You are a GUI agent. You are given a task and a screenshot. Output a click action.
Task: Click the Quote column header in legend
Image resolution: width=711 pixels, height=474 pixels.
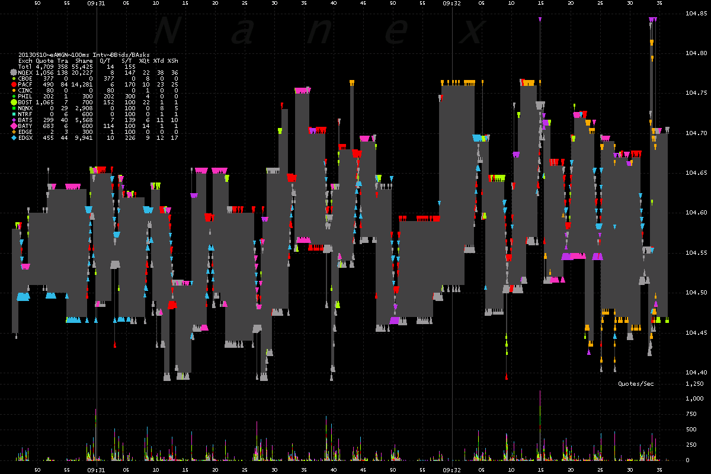point(44,60)
